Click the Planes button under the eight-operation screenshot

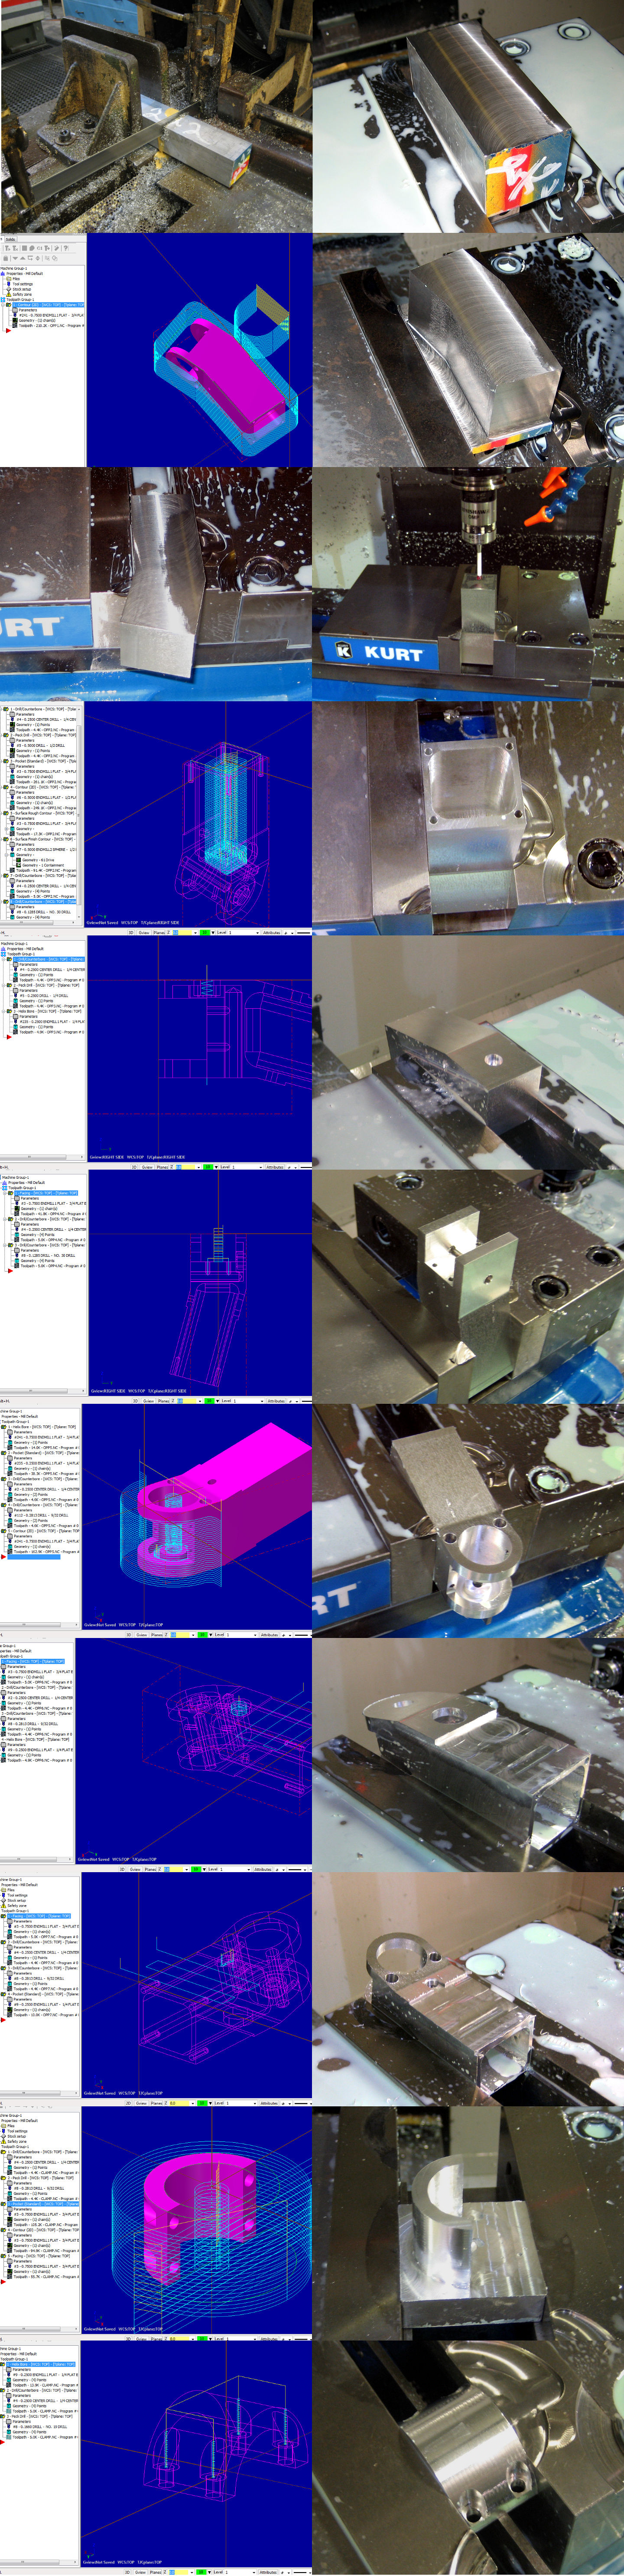(x=160, y=932)
